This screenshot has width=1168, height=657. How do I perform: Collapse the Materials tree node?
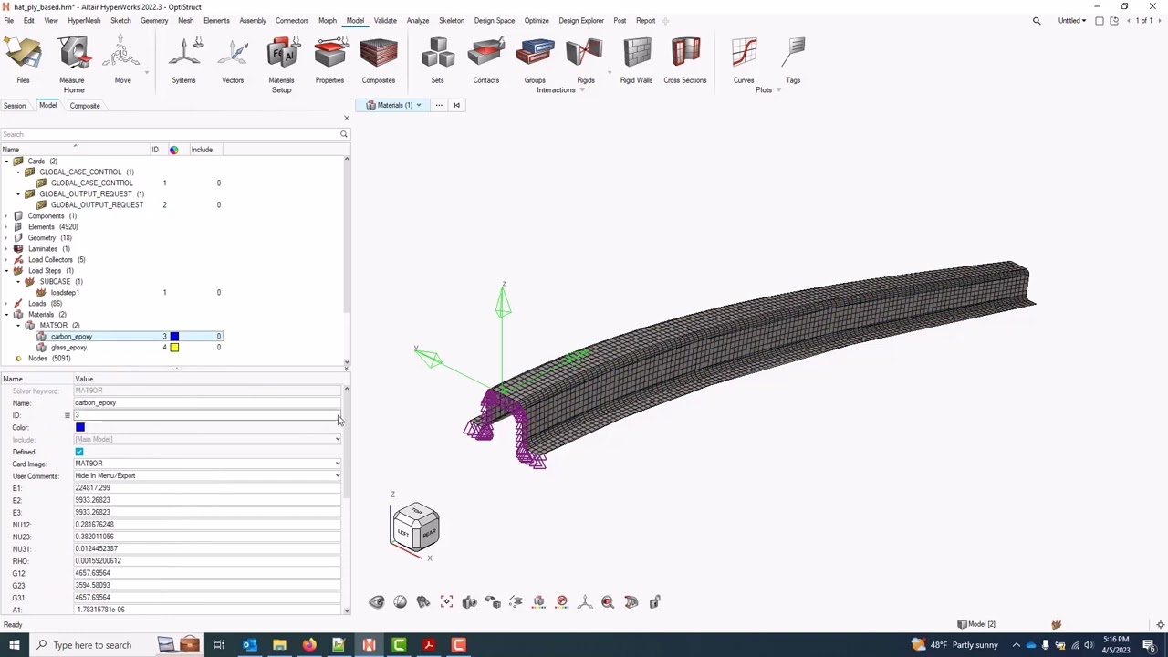coord(6,314)
